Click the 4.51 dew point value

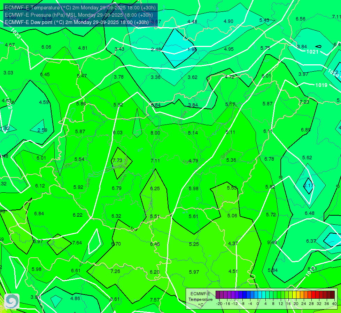pyautogui.click(x=233, y=271)
